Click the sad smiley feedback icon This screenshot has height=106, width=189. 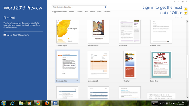(x=186, y=12)
